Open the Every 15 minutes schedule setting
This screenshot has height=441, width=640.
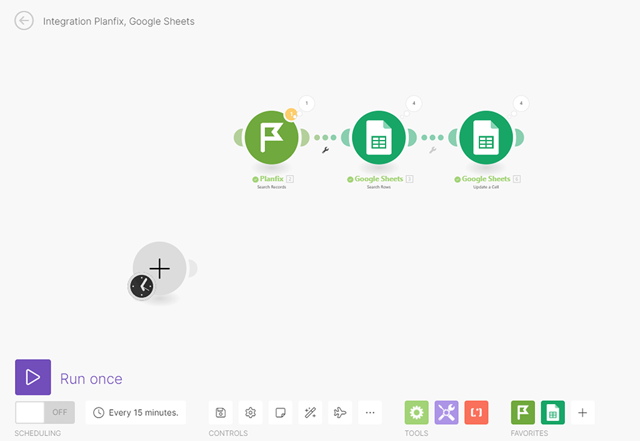pos(136,412)
